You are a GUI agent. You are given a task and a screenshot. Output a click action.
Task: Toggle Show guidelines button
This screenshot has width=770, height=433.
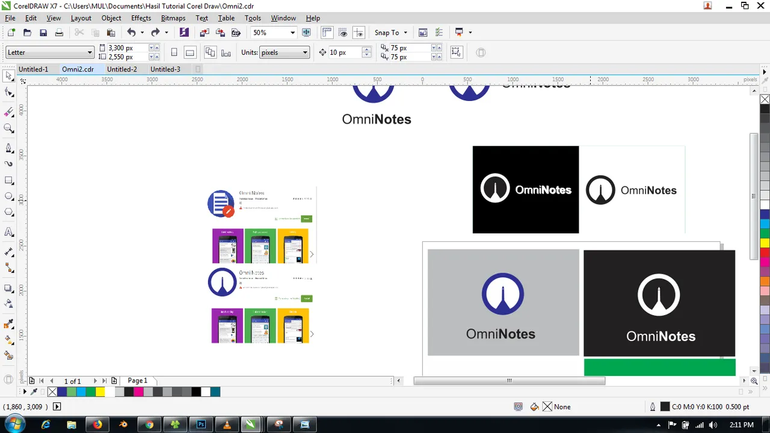click(x=359, y=32)
